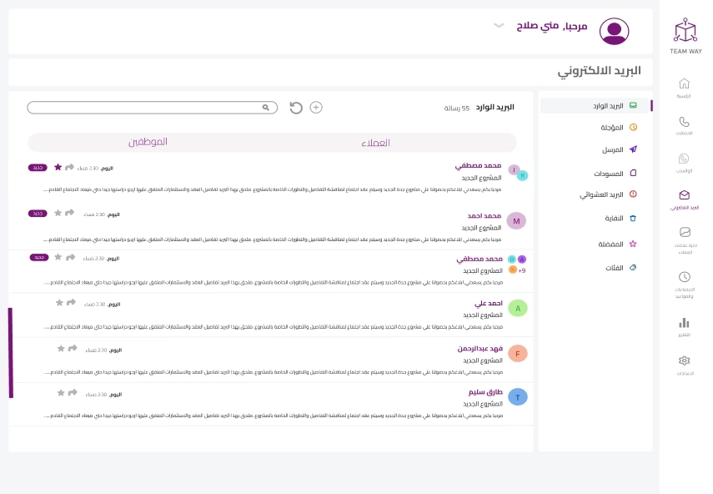Click the Team Way logo

(x=685, y=30)
